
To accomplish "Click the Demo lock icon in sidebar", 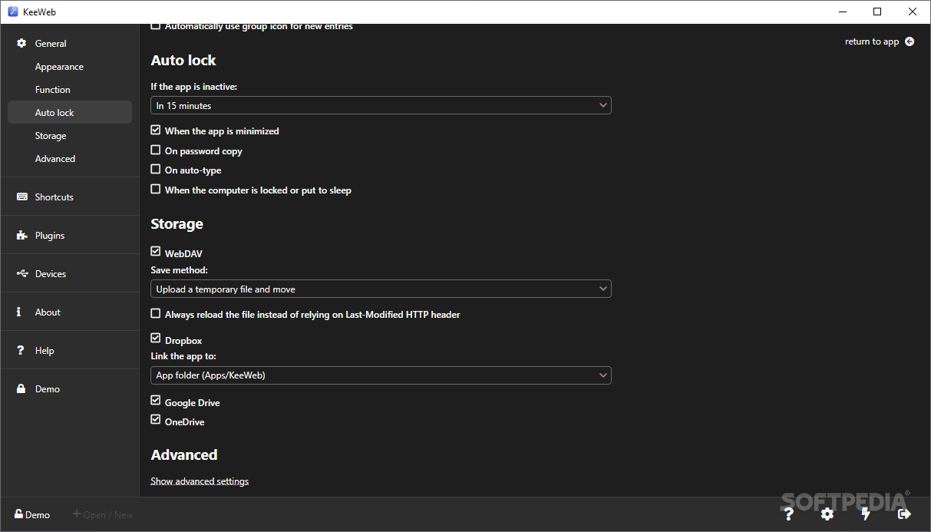I will 21,389.
